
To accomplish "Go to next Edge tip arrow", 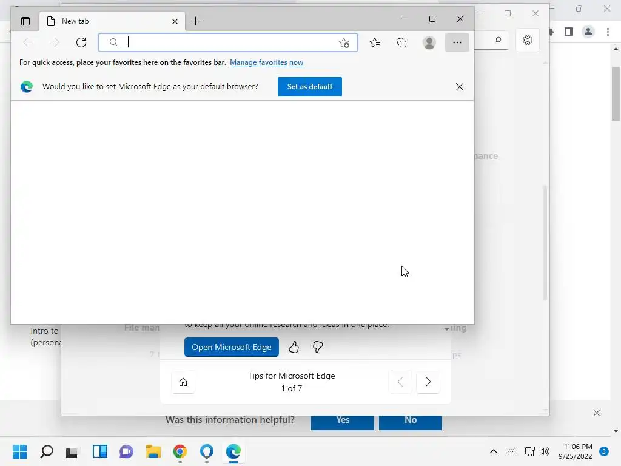I will (x=428, y=382).
